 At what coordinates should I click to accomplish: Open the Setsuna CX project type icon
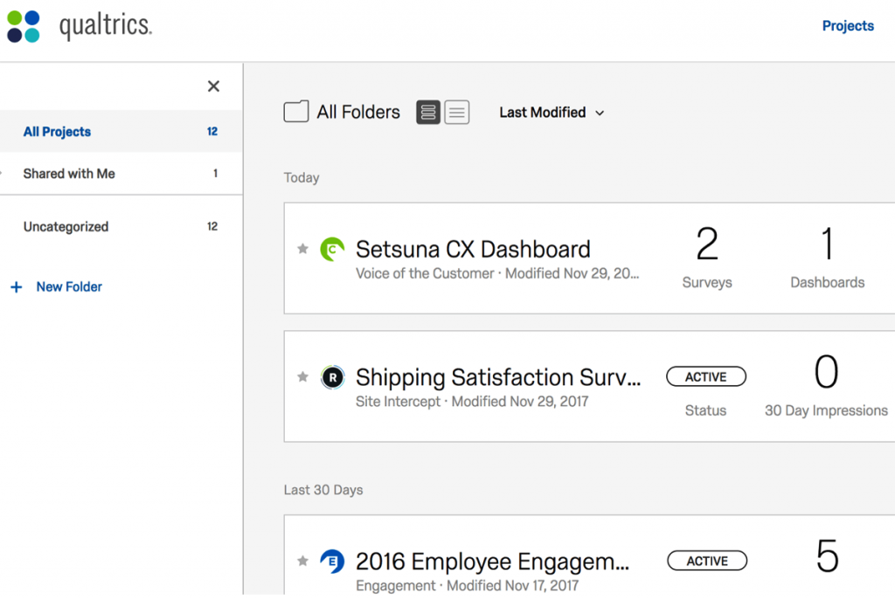(333, 249)
